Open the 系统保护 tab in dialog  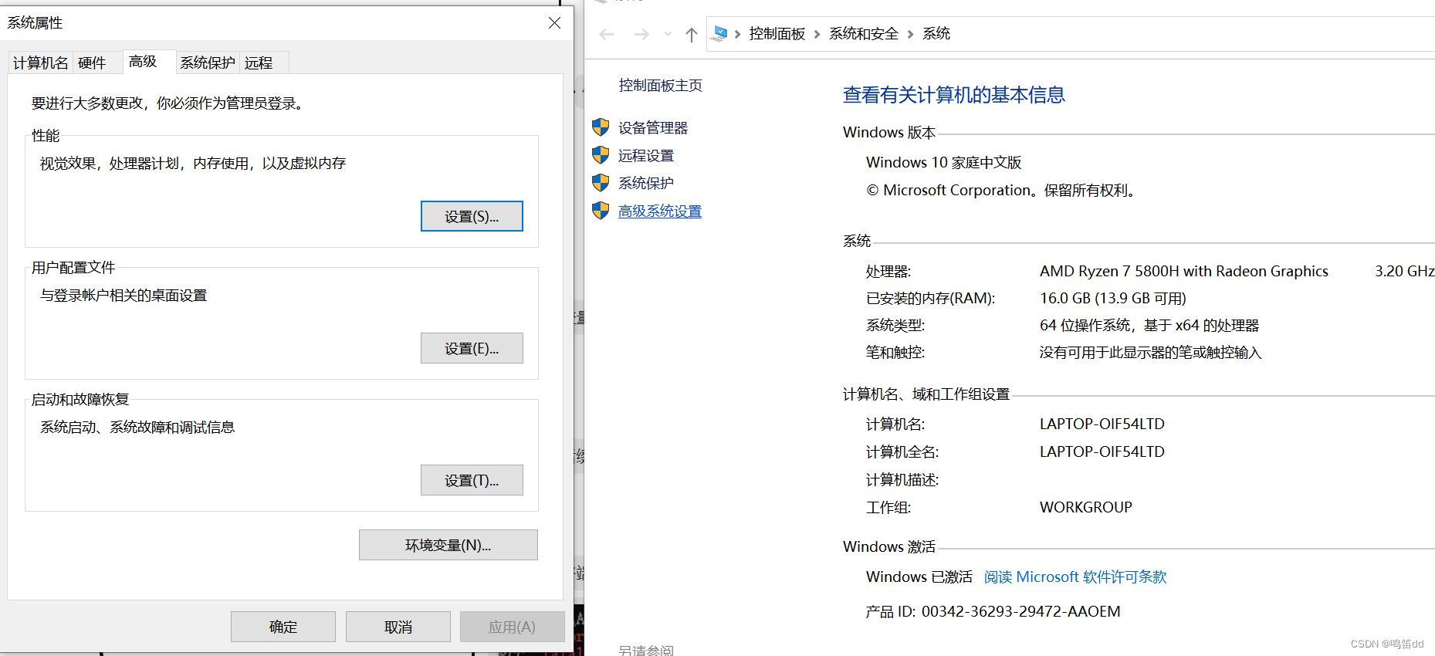click(208, 63)
